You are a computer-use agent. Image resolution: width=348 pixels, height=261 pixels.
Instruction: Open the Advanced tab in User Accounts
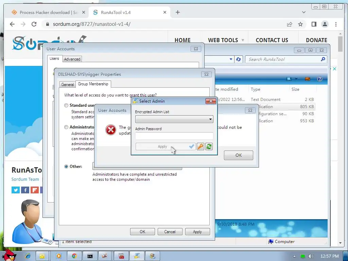pyautogui.click(x=72, y=59)
